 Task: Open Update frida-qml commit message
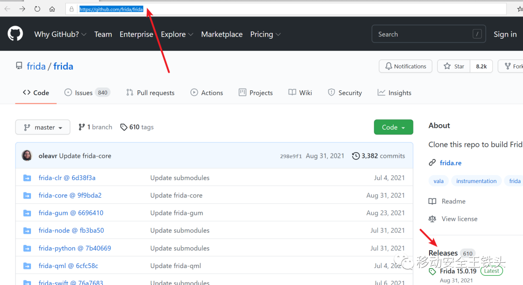175,266
